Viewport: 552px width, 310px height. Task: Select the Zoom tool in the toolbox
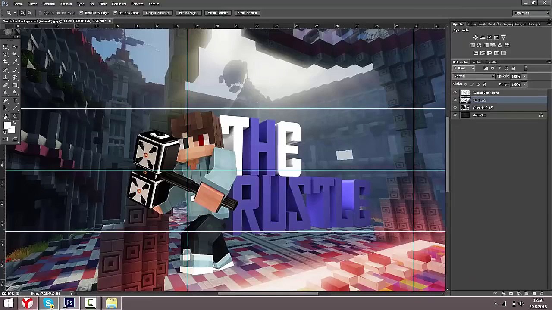coord(15,116)
